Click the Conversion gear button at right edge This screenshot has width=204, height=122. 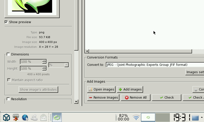point(198,89)
